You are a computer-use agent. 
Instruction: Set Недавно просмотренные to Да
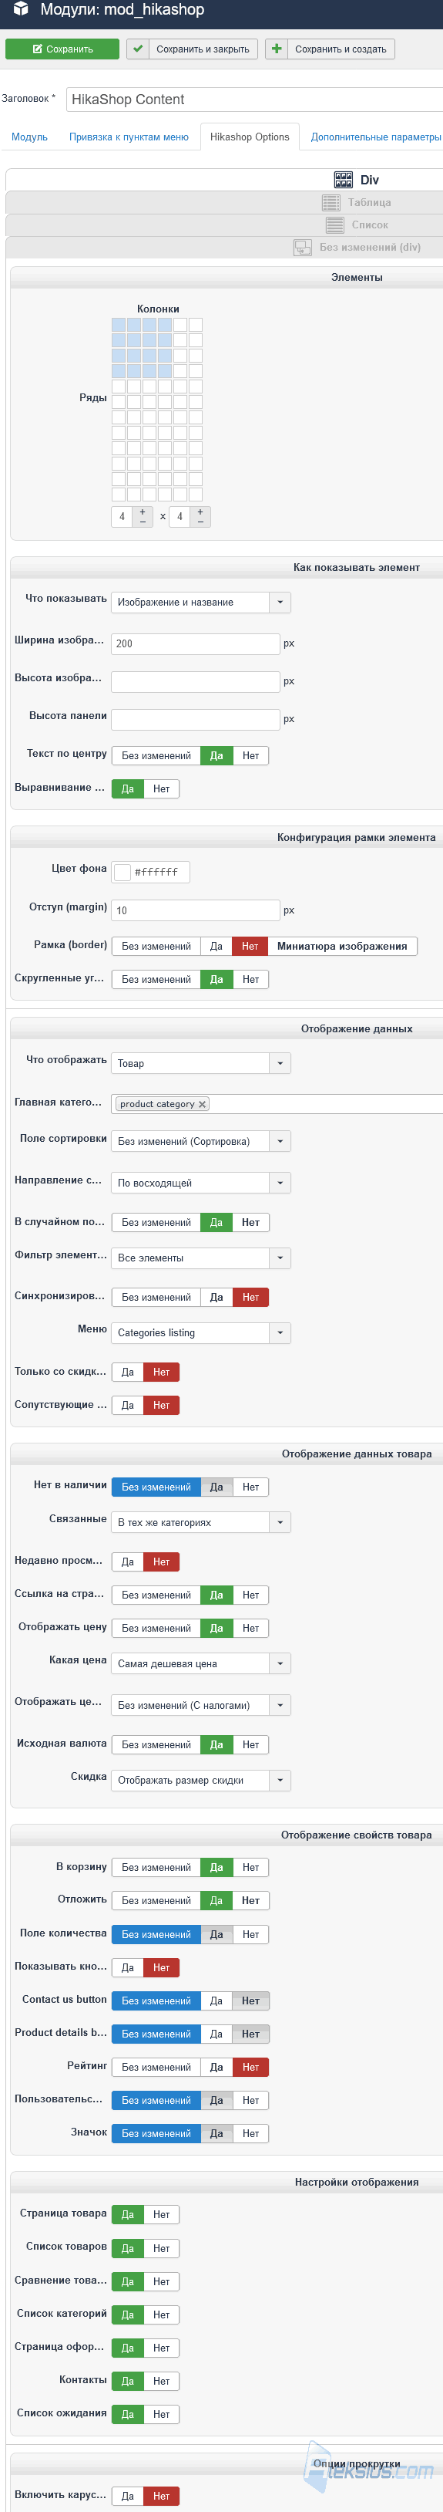point(128,1562)
